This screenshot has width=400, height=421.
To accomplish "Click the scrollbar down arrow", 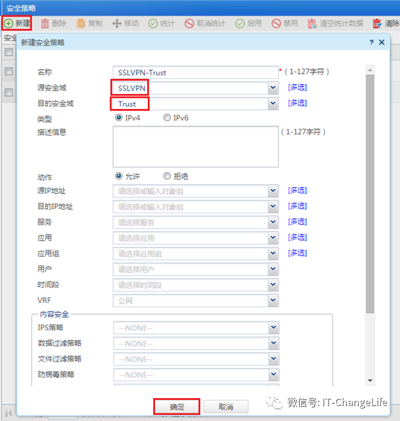I will 370,381.
